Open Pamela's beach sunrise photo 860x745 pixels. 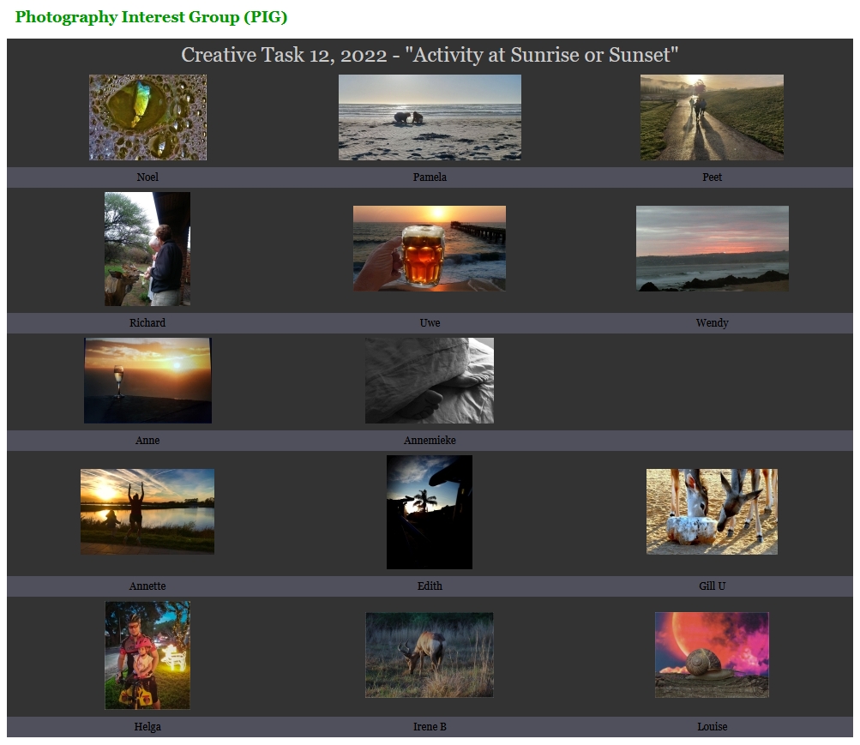point(430,117)
